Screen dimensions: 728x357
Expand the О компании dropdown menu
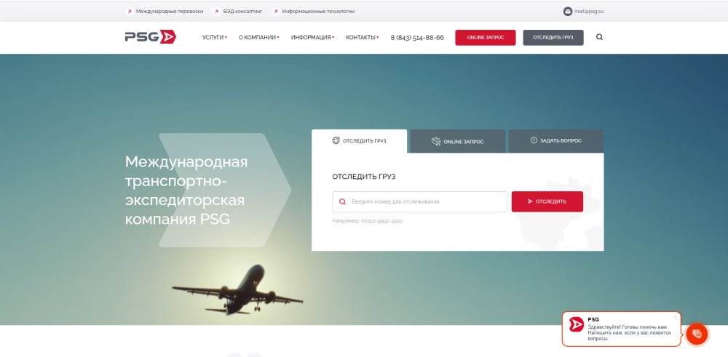[x=259, y=38]
